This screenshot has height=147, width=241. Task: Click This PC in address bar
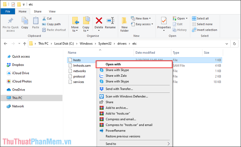point(43,43)
